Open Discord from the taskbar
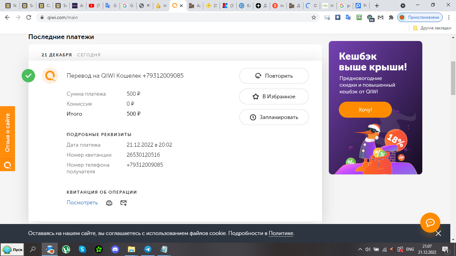Screen dimensions: 456x256 point(115,249)
